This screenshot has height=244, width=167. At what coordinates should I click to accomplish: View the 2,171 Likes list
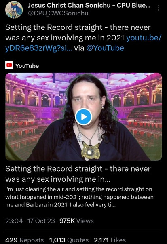[x=110, y=240]
